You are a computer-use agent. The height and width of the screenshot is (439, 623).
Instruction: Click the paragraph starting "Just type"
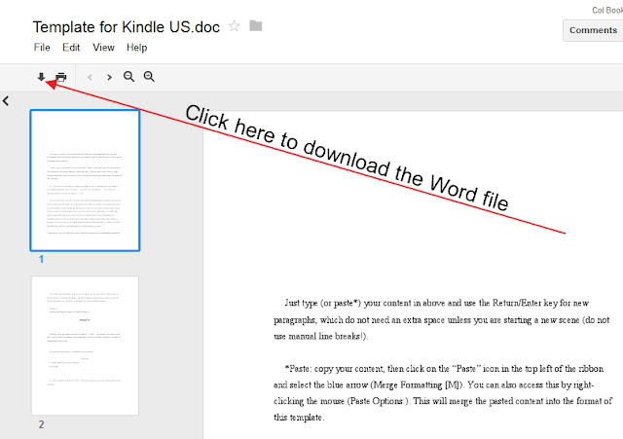441,319
